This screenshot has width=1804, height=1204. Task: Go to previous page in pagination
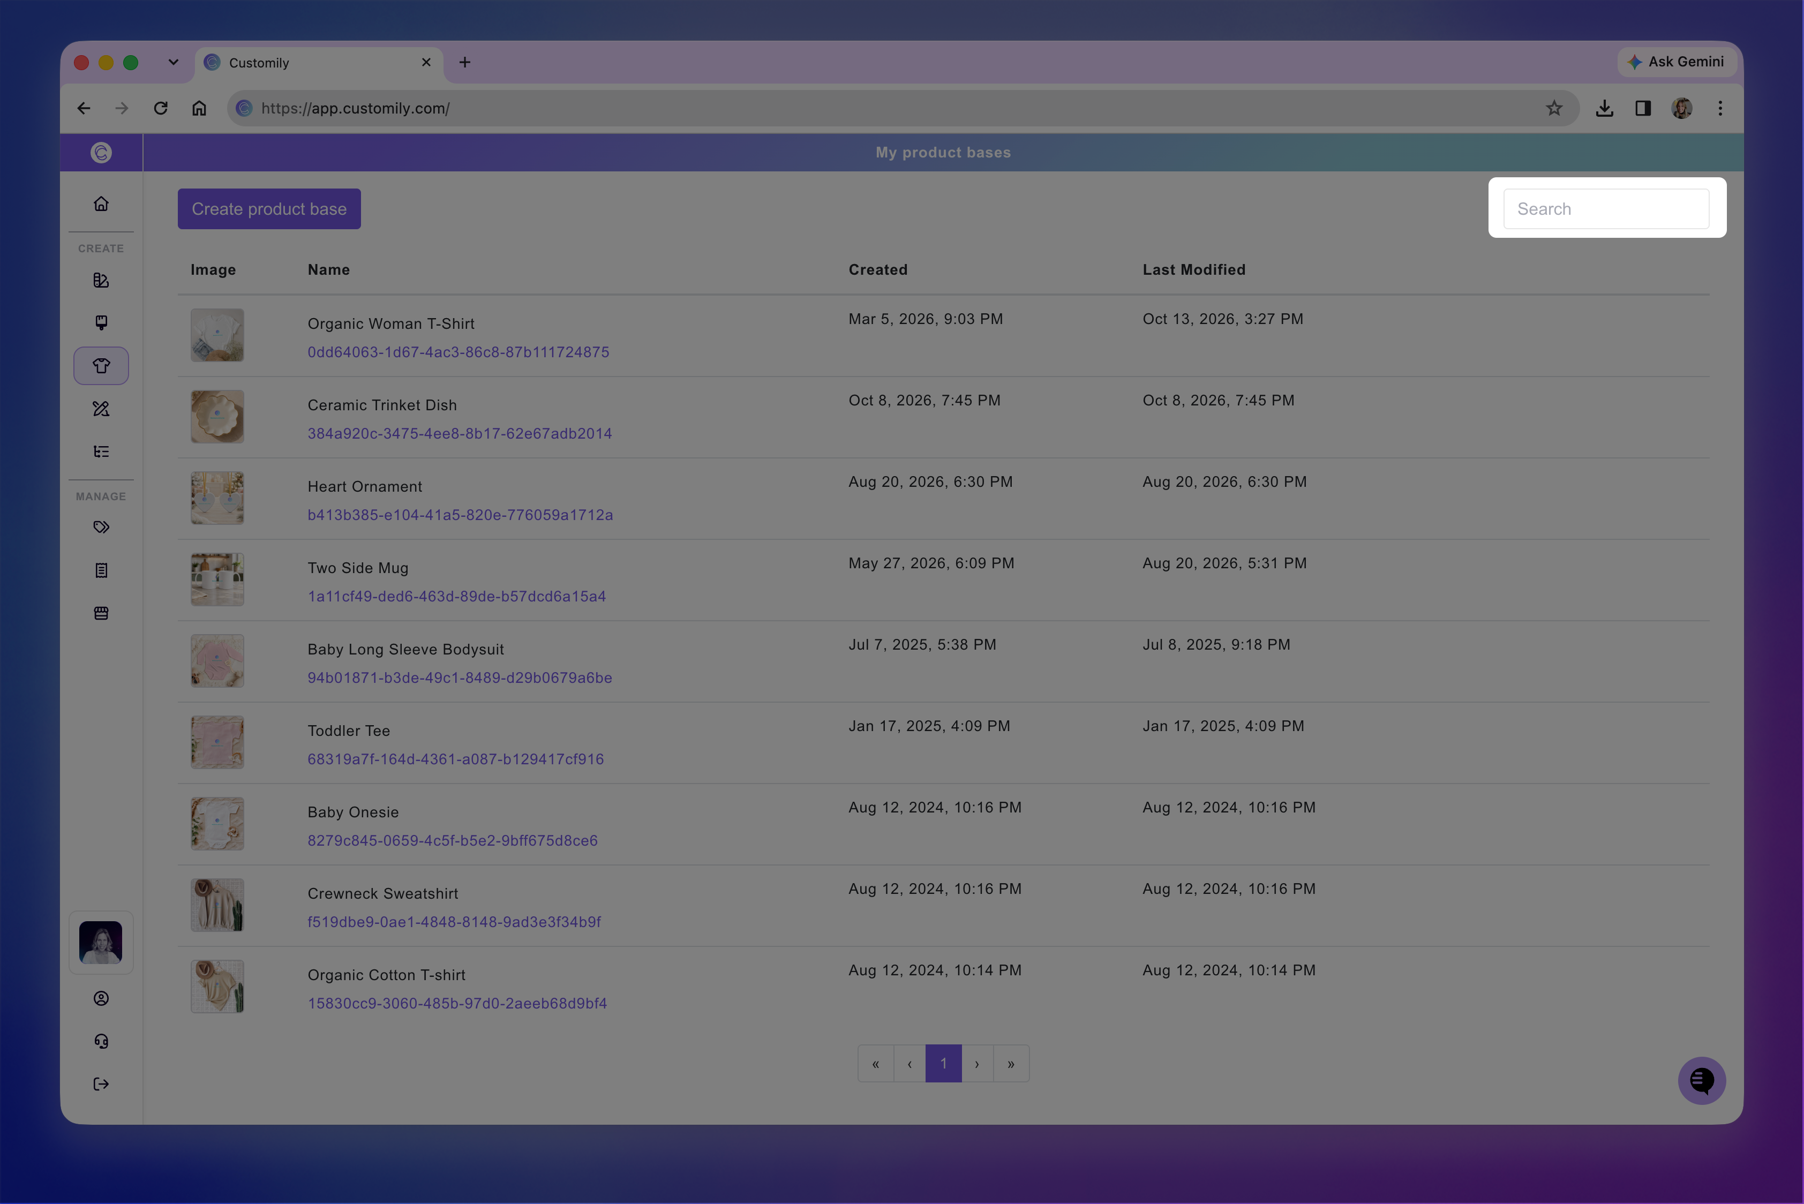(x=909, y=1064)
